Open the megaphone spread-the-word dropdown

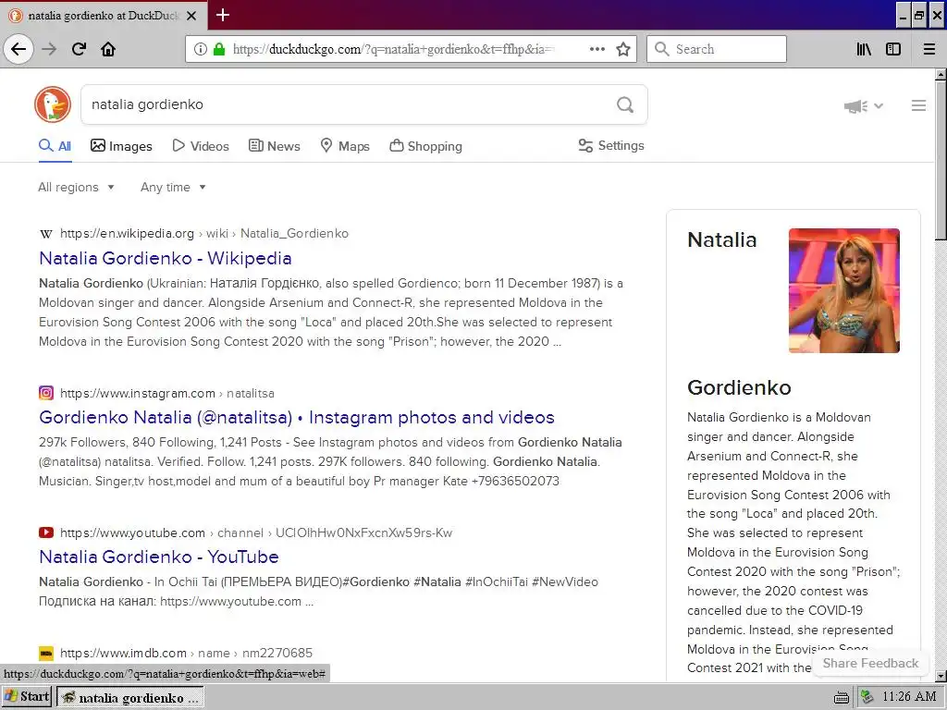pyautogui.click(x=864, y=106)
